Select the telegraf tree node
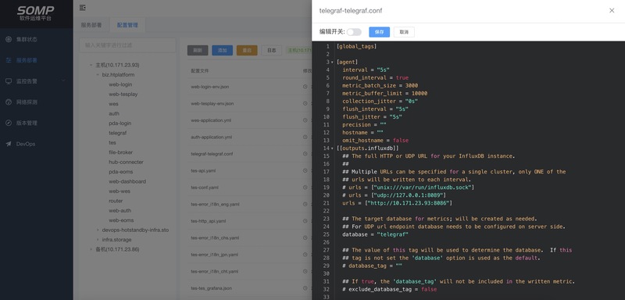 pos(118,133)
